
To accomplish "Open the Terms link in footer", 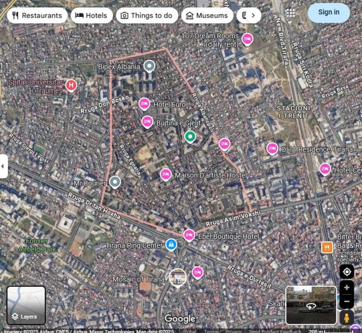I will [211, 331].
